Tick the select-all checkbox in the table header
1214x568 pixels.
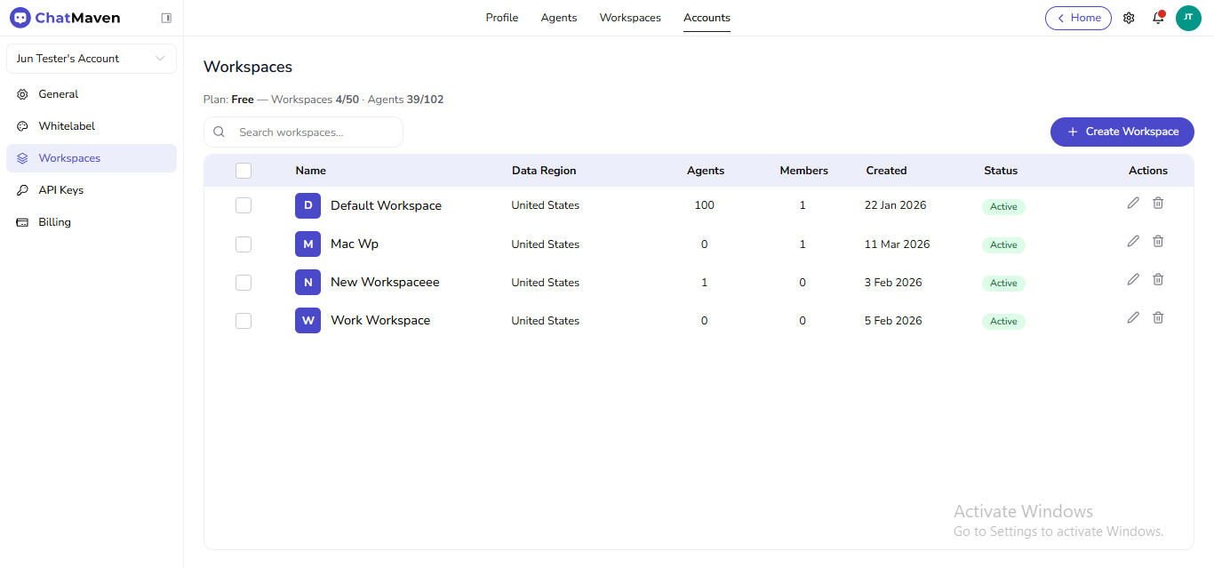click(x=244, y=170)
